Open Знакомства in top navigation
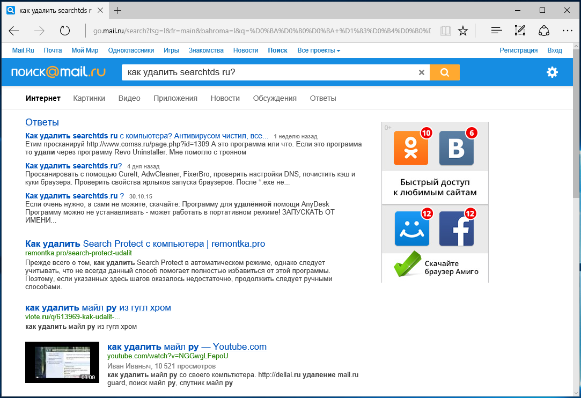 [206, 50]
